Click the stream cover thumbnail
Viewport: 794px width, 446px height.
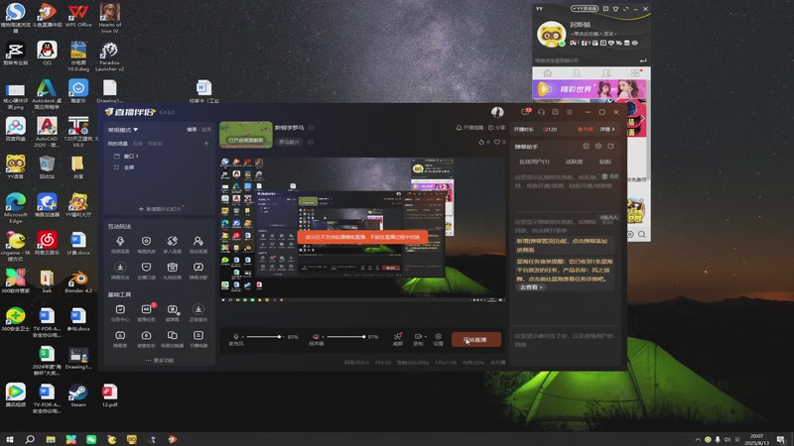pyautogui.click(x=246, y=135)
